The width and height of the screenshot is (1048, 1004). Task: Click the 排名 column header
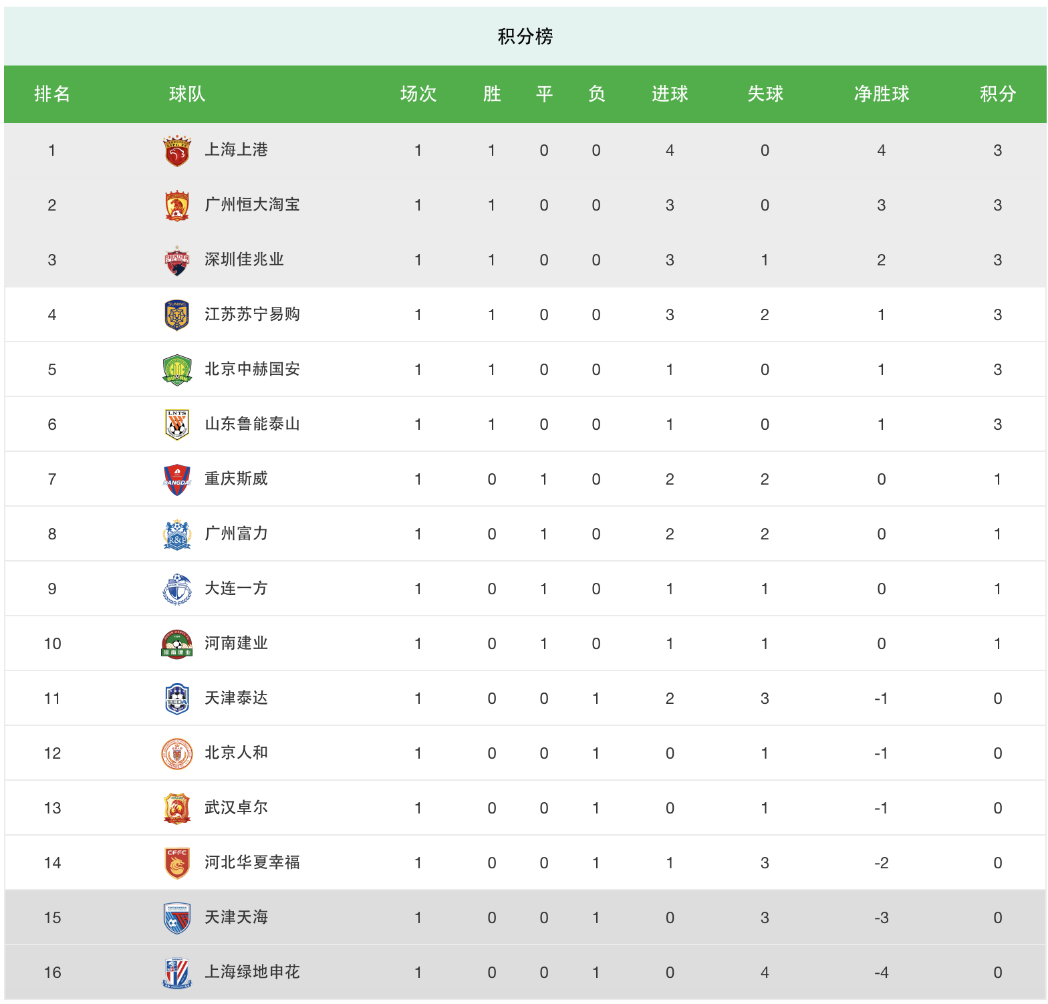[52, 94]
